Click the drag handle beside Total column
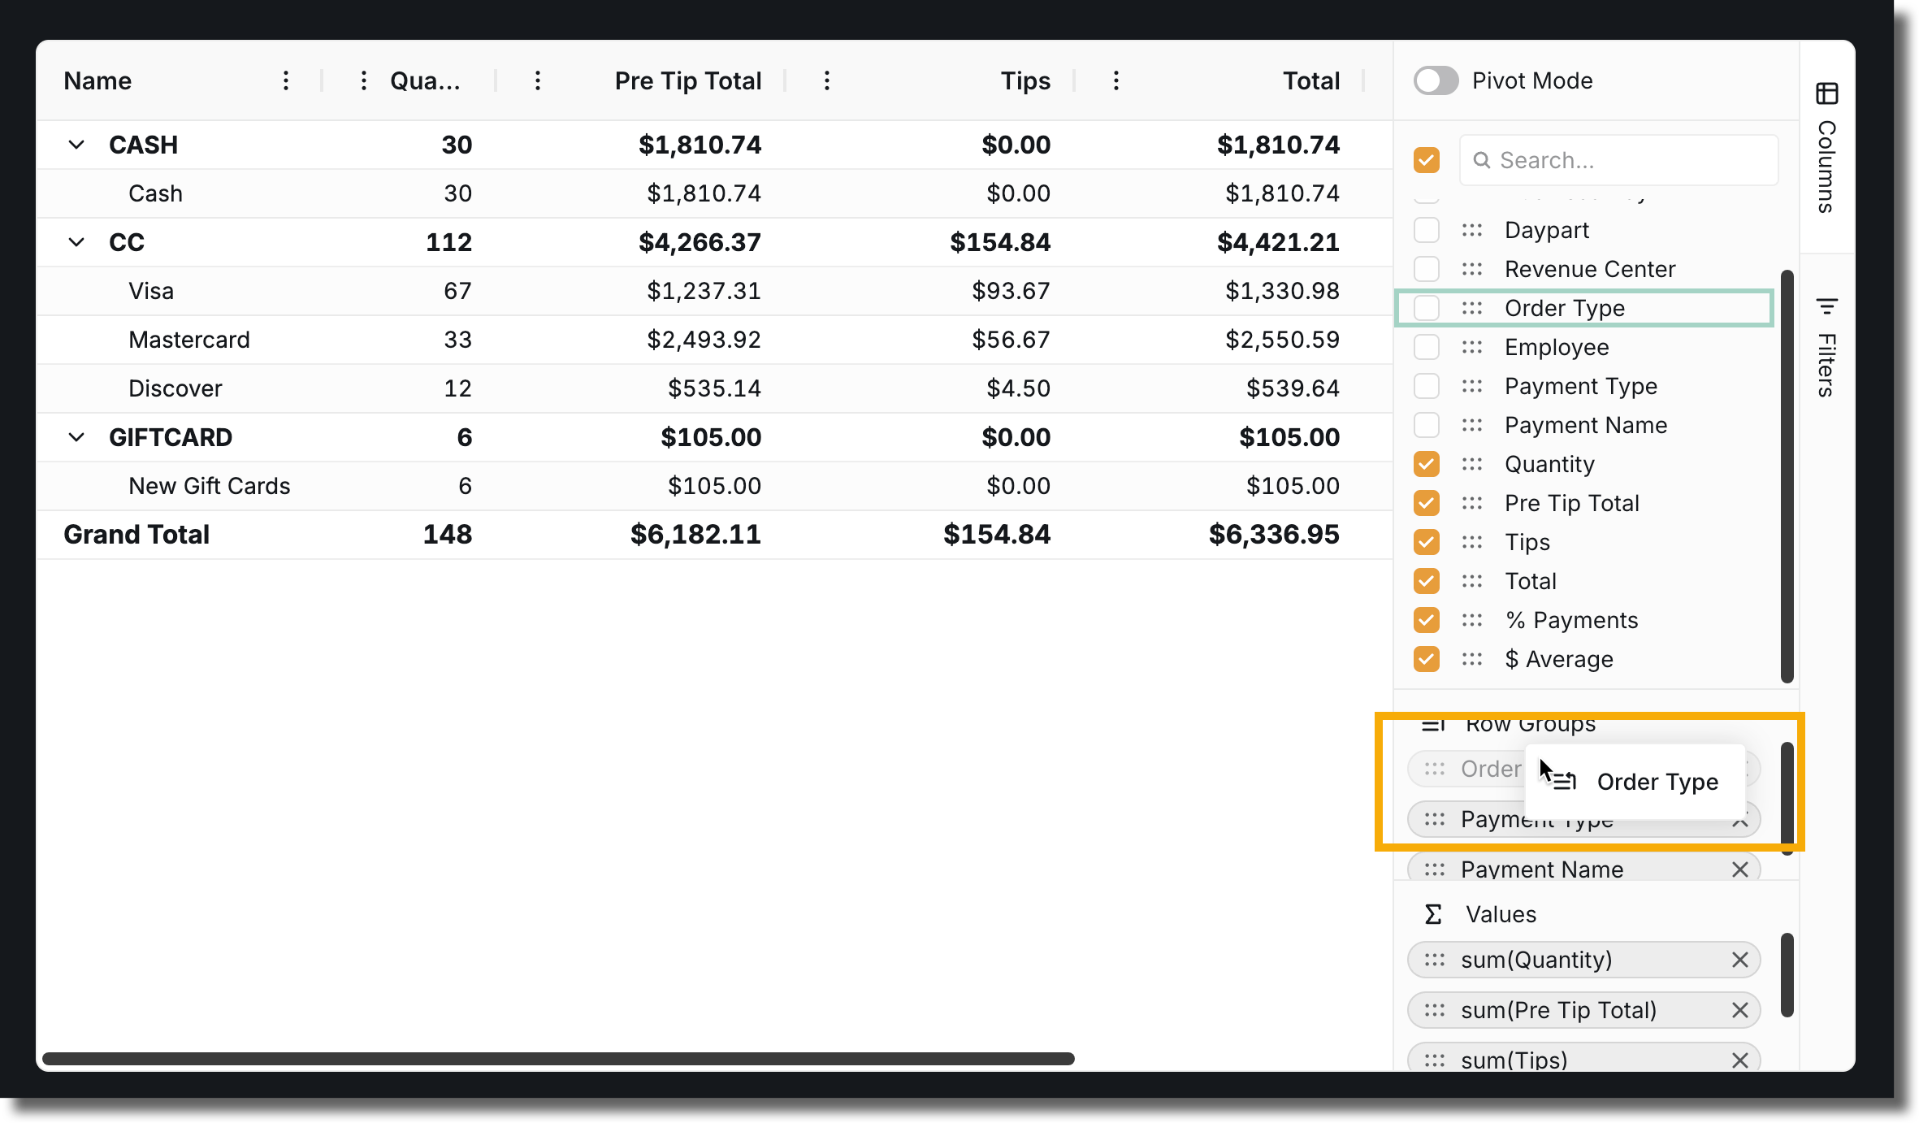Screen dimensions: 1919x1123 [1472, 581]
